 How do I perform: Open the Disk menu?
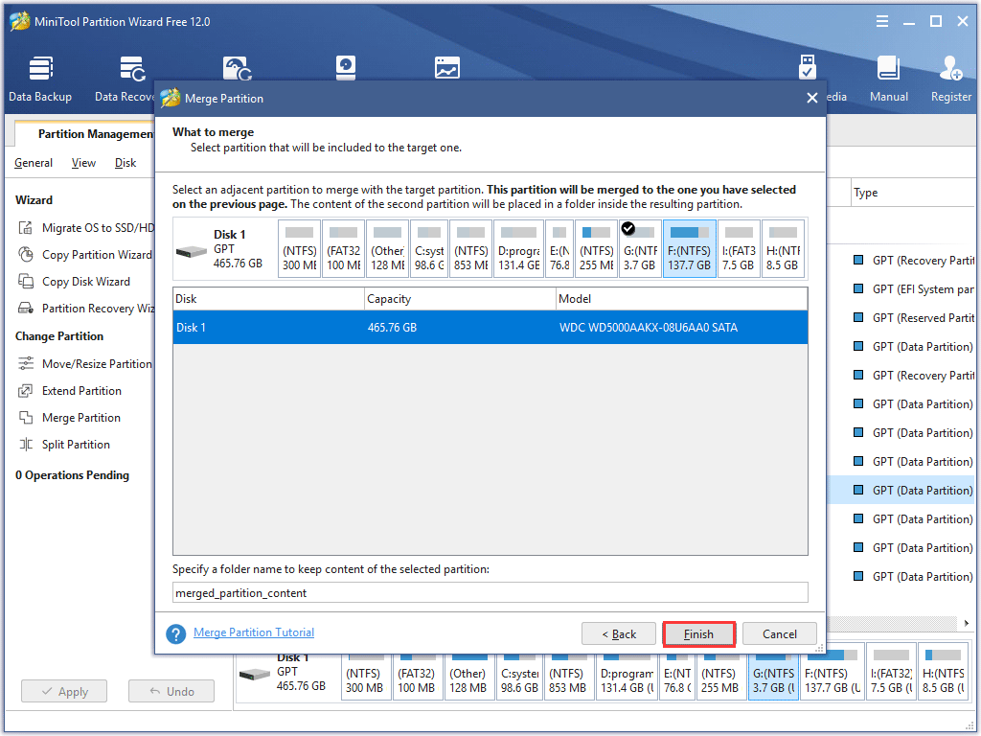(x=125, y=163)
